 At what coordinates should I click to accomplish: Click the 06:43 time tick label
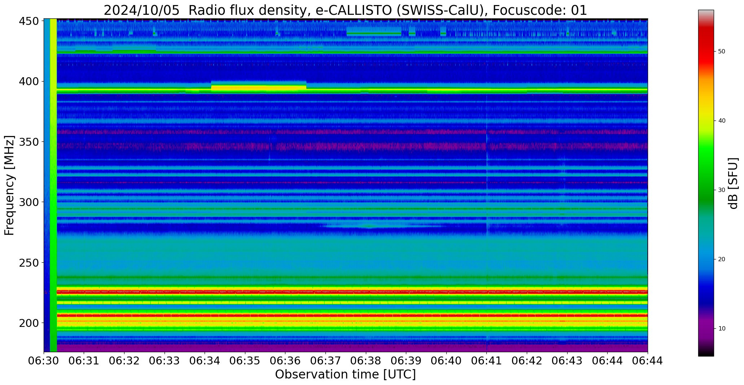567,361
